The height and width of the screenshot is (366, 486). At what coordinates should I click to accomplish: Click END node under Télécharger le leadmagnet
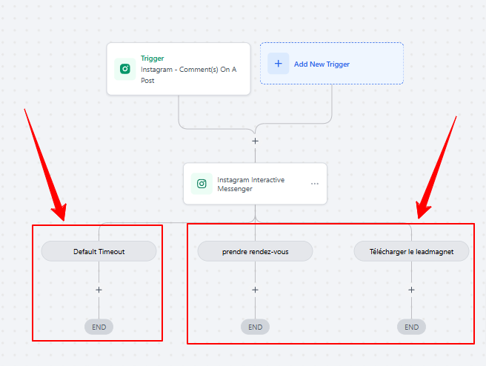pos(411,327)
